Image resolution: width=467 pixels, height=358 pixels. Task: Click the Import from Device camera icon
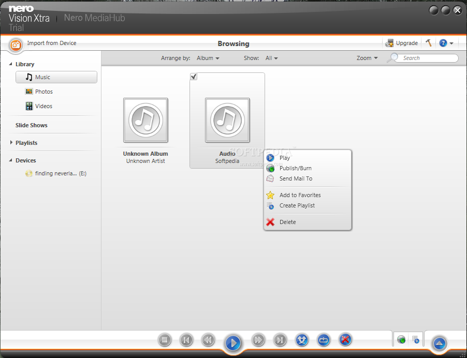click(x=16, y=45)
